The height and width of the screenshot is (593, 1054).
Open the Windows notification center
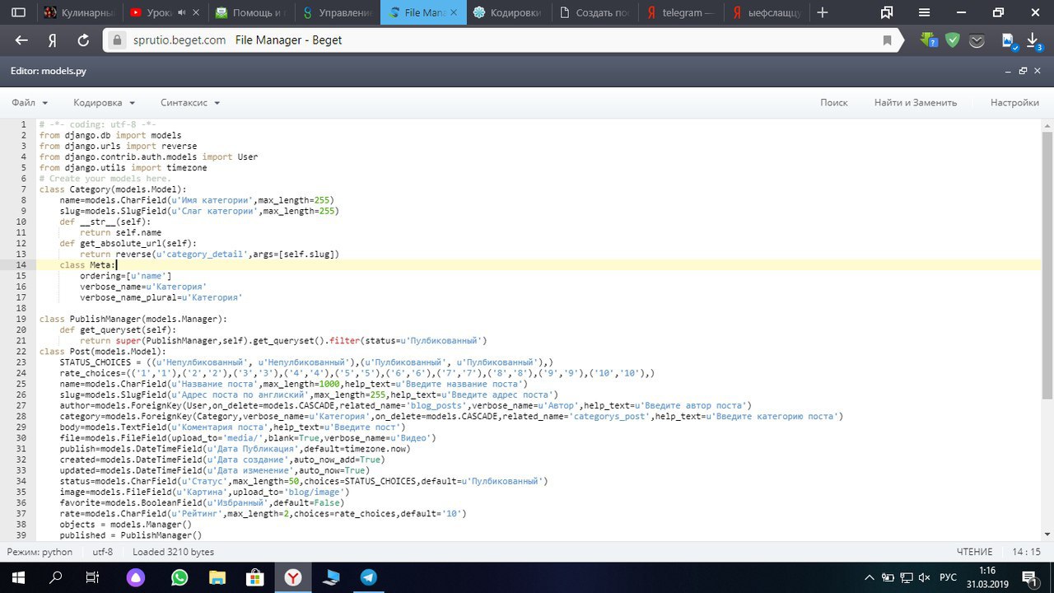tap(1030, 577)
